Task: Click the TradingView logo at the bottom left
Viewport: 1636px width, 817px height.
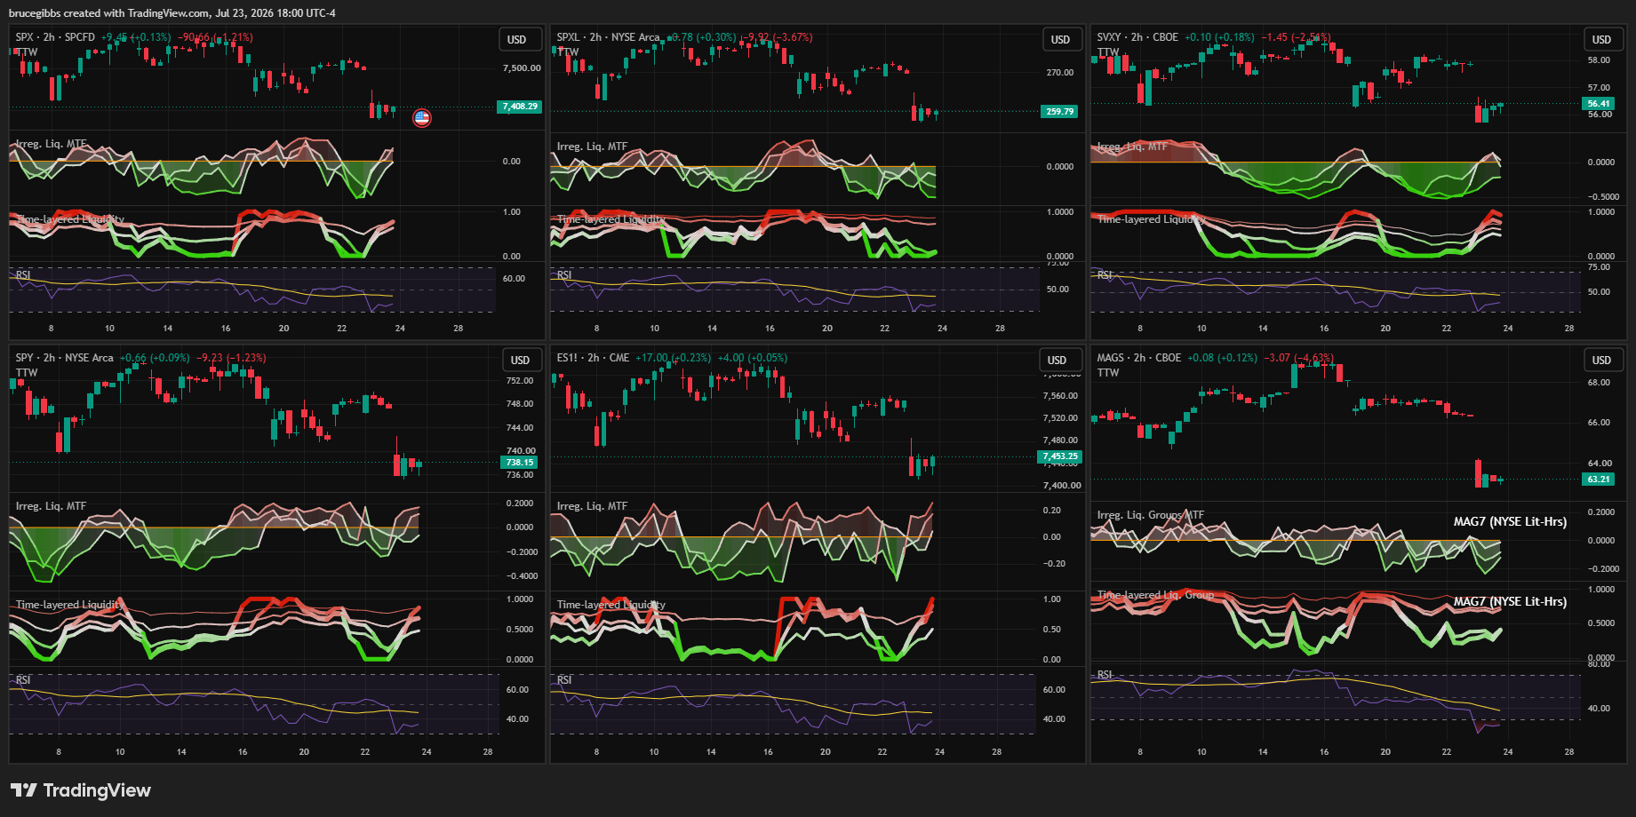Action: (81, 790)
